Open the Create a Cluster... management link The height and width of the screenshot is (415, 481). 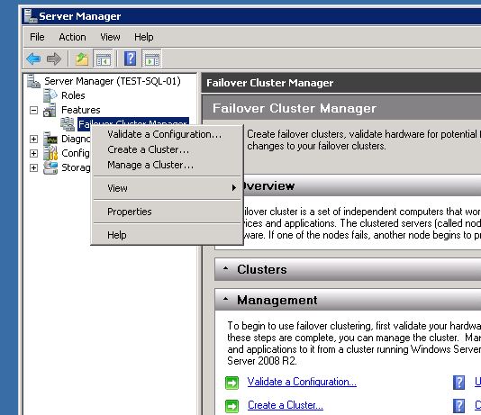point(286,405)
